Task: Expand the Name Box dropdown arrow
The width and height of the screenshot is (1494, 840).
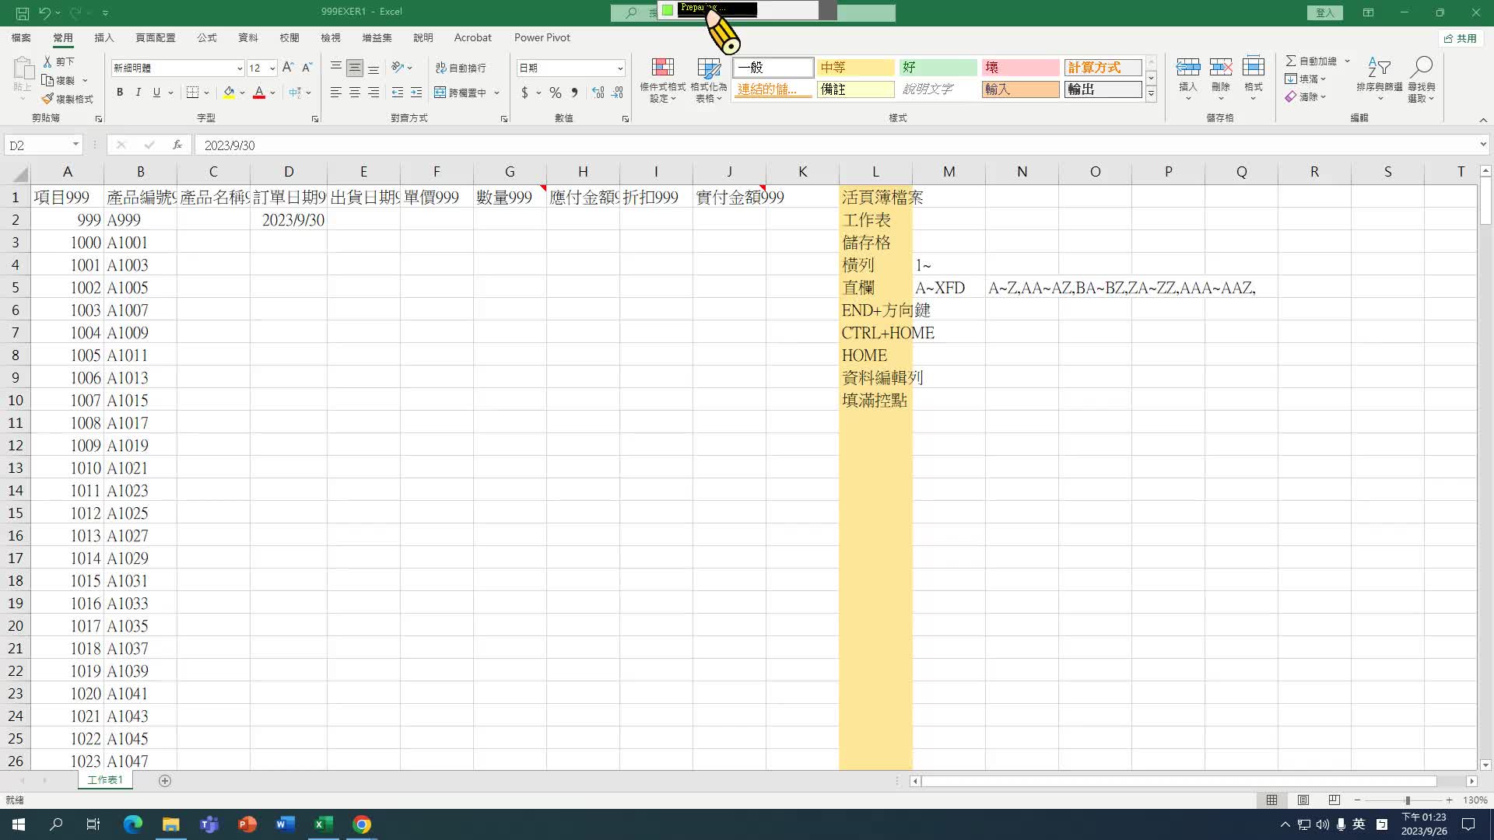Action: tap(75, 145)
